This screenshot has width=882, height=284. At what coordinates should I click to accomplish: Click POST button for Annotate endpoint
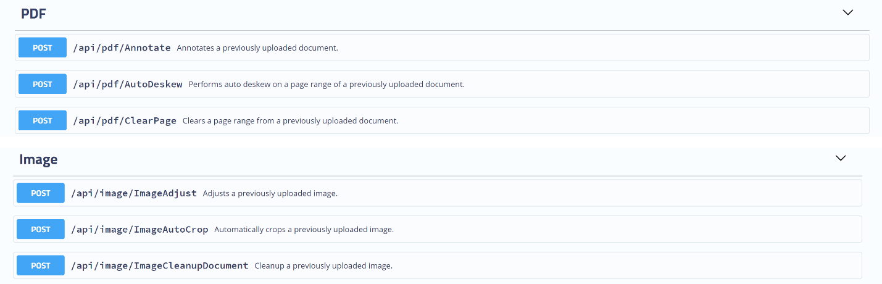coord(43,48)
